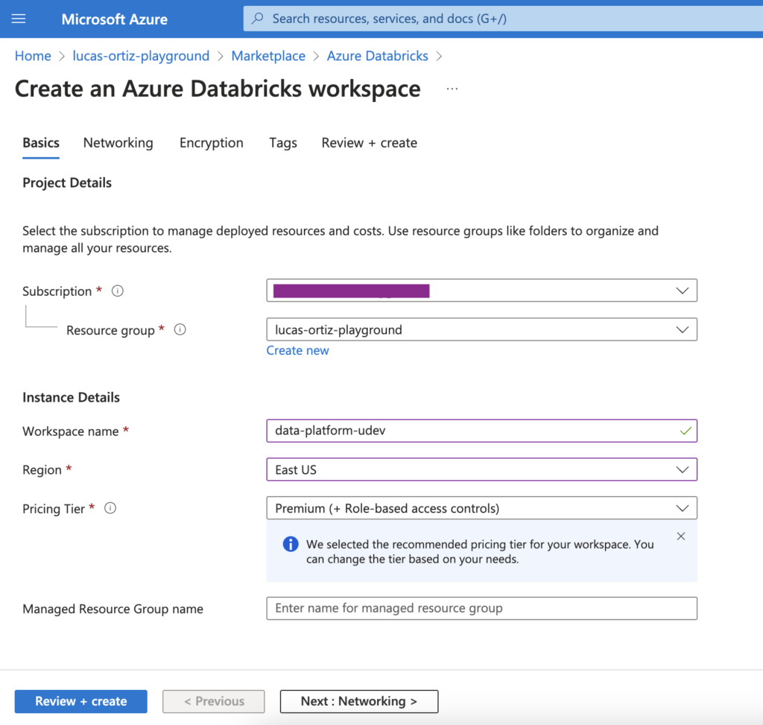Click the Managed Resource Group name field
763x725 pixels.
click(482, 608)
